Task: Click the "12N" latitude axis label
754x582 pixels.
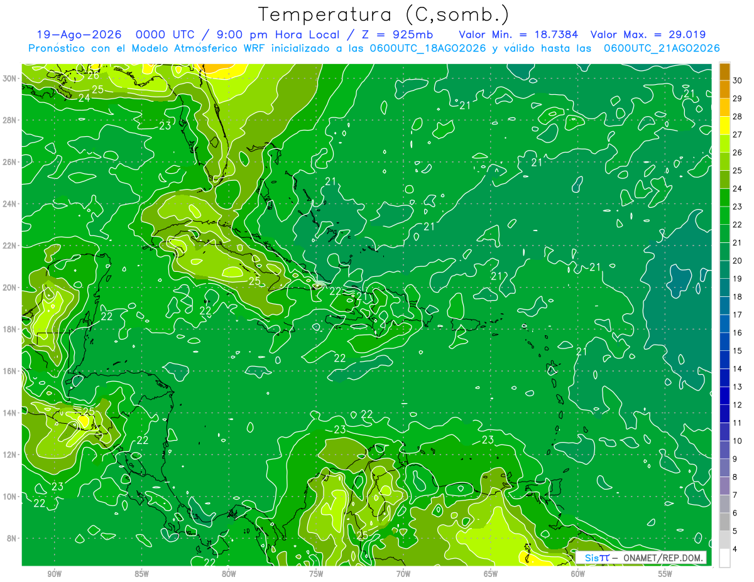Action: [11, 455]
